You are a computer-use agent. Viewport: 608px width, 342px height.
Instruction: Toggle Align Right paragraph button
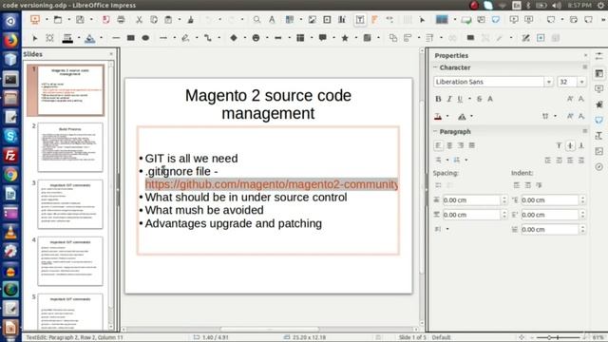click(x=460, y=145)
